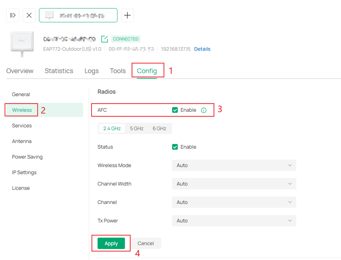Close the device panel with X icon
This screenshot has height=260, width=341.
pos(29,15)
